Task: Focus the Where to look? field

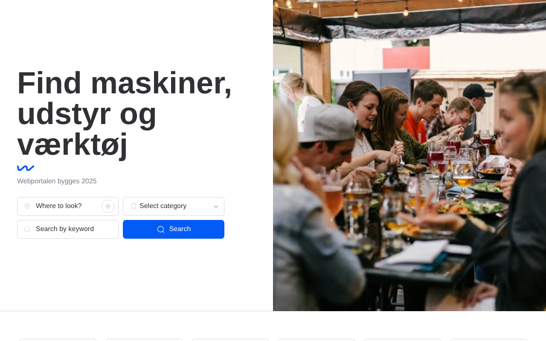Action: click(68, 206)
